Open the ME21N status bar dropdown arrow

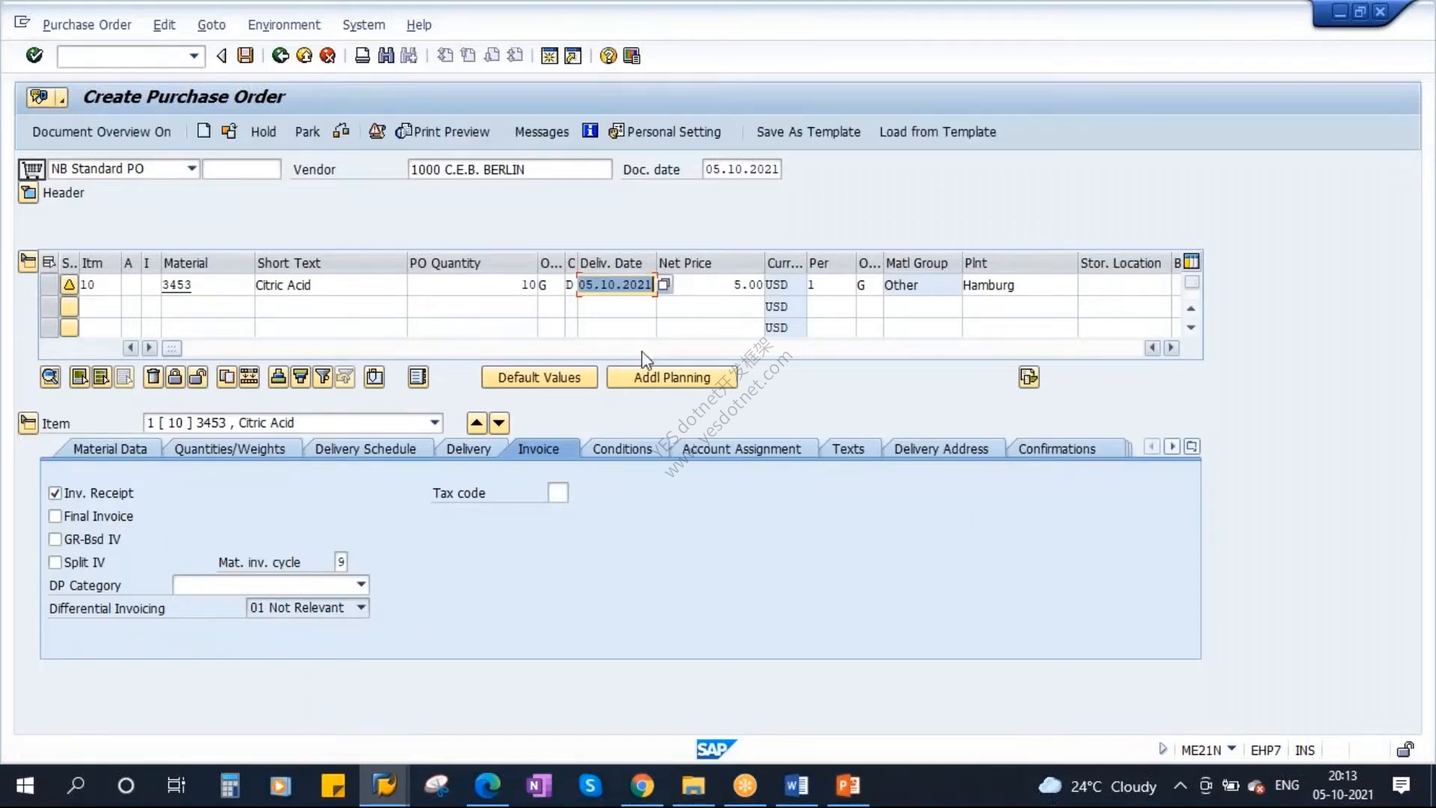pyautogui.click(x=1231, y=749)
